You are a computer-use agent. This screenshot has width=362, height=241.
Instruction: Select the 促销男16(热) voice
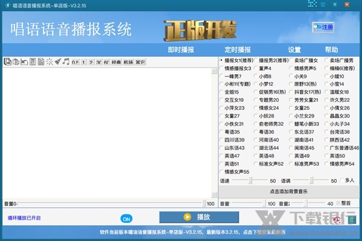click(x=270, y=92)
